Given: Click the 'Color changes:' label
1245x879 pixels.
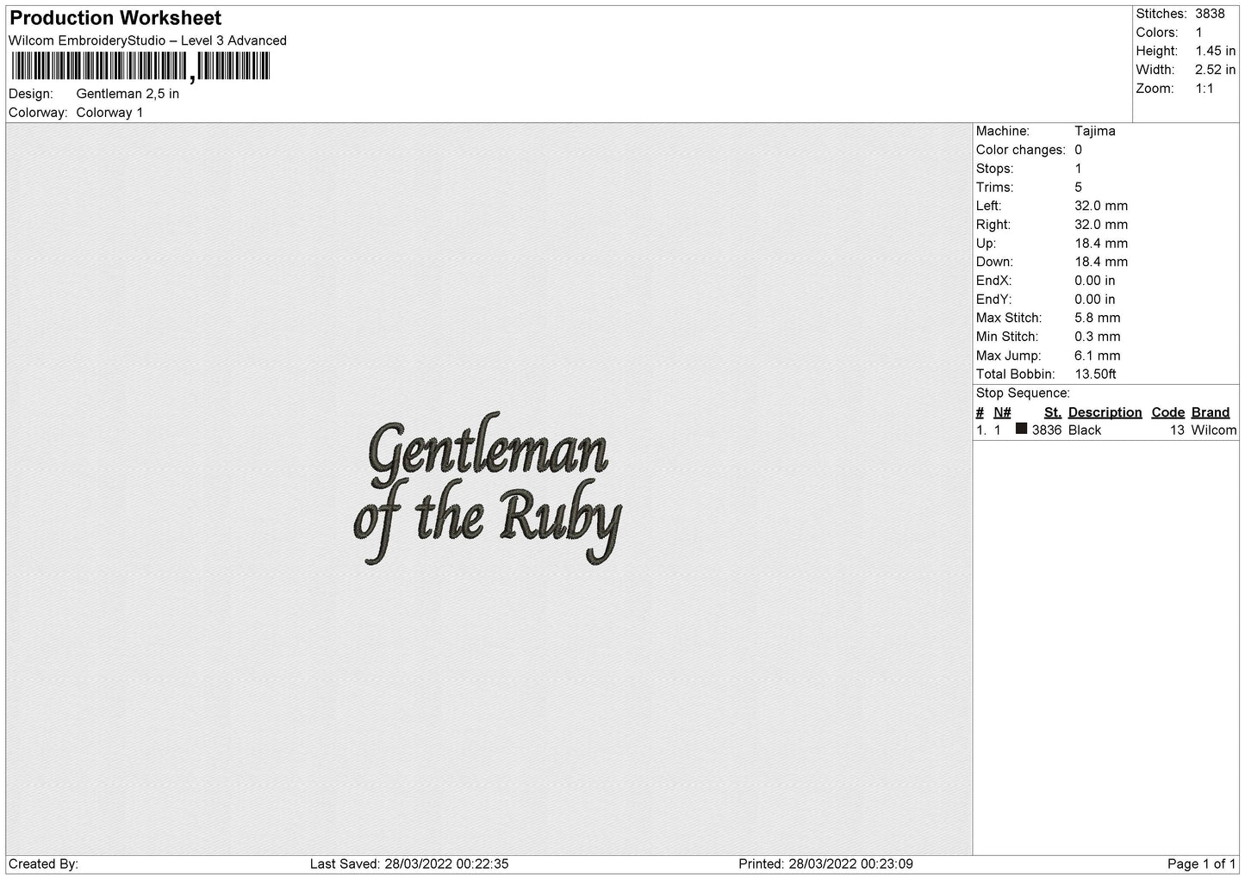Looking at the screenshot, I should click(x=1021, y=150).
